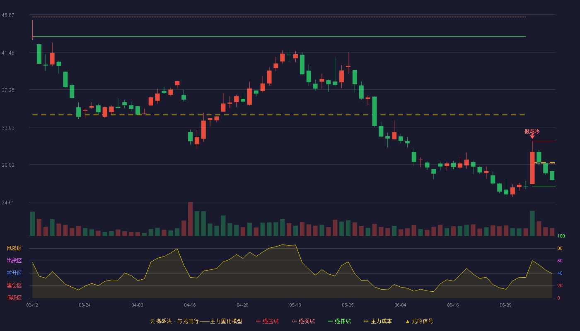Click the 06-29 date label
This screenshot has width=580, height=331.
point(505,305)
